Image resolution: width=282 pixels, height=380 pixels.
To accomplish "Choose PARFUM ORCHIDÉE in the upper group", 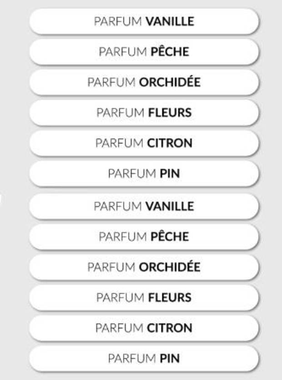I will coord(144,82).
